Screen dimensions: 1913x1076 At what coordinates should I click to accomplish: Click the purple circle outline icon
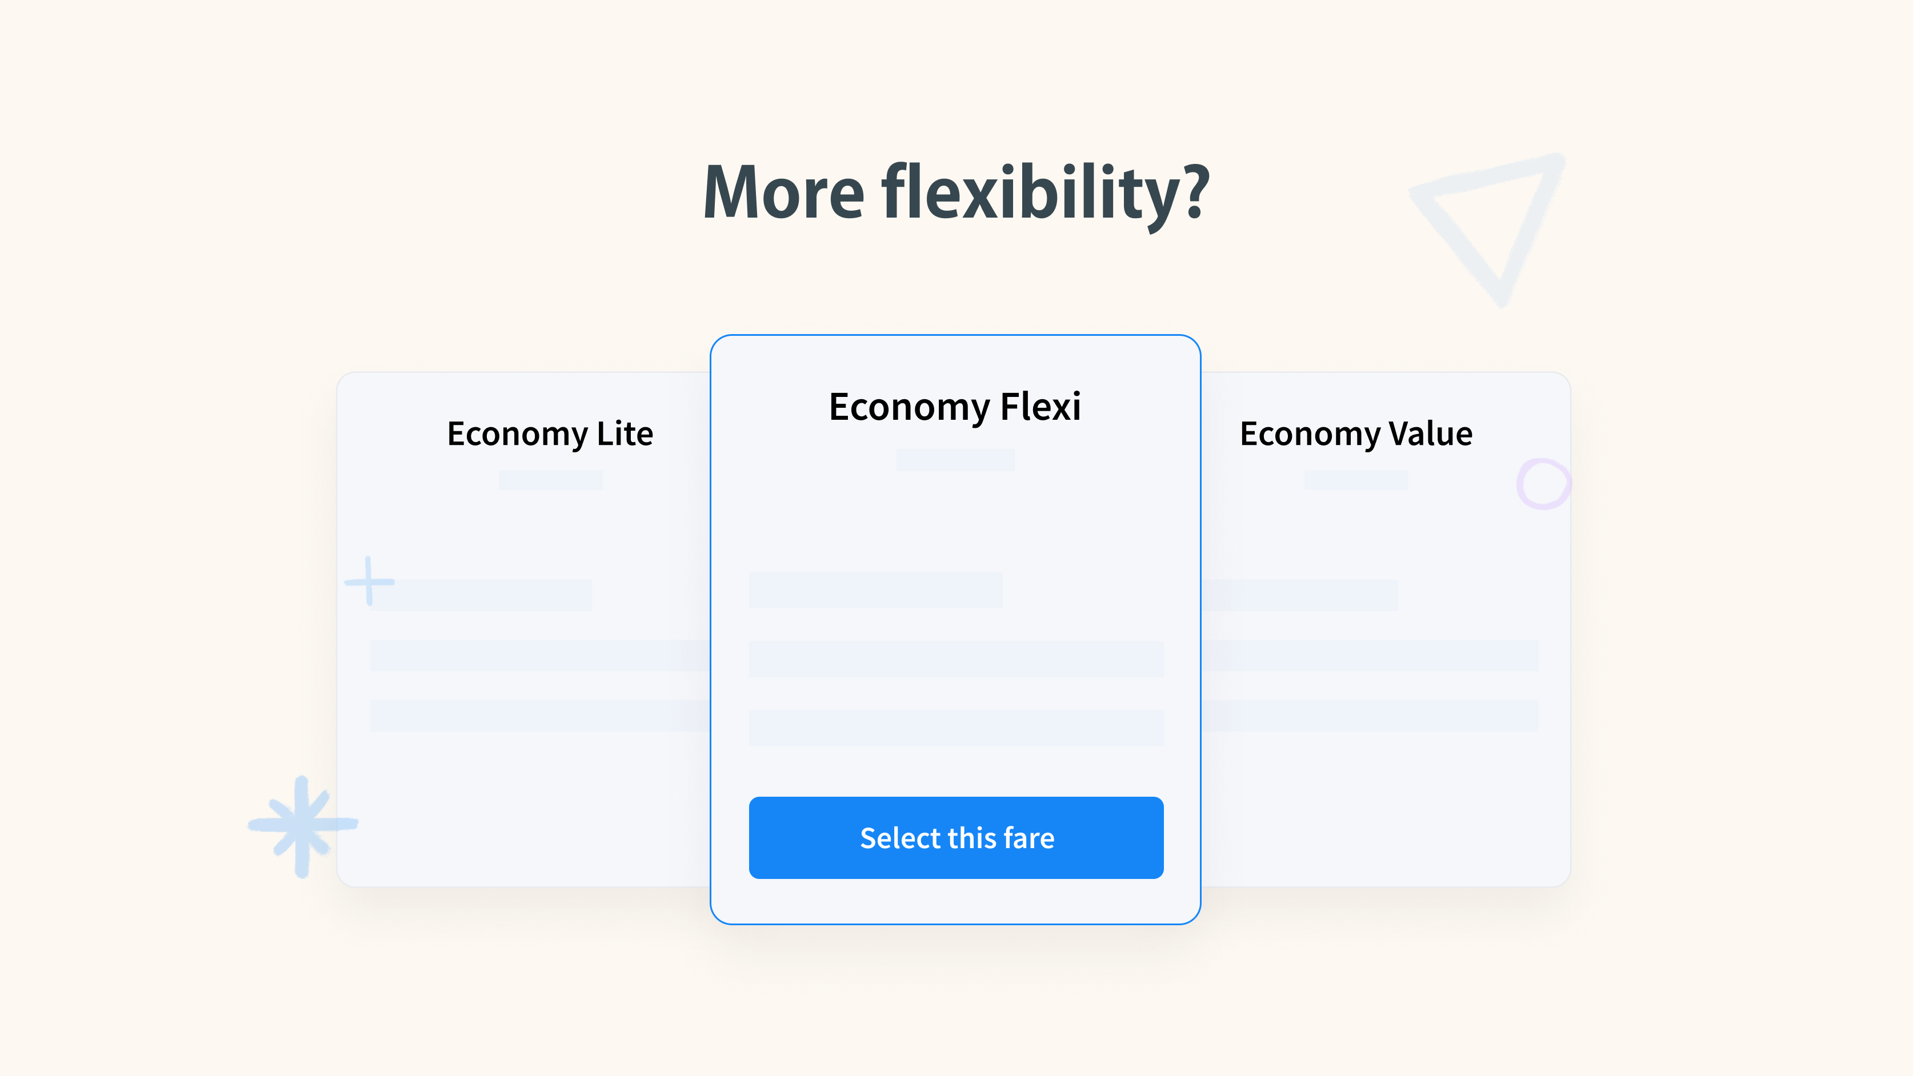coord(1543,484)
